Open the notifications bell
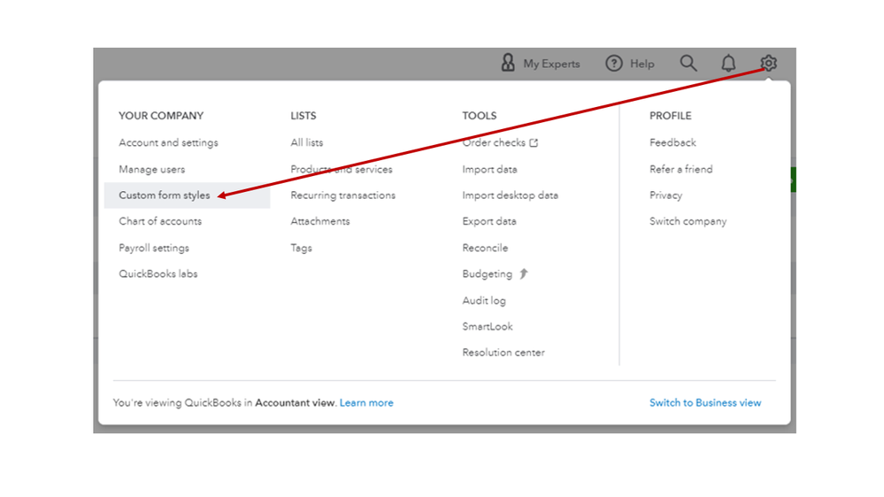Screen dimensions: 884x497 [728, 63]
